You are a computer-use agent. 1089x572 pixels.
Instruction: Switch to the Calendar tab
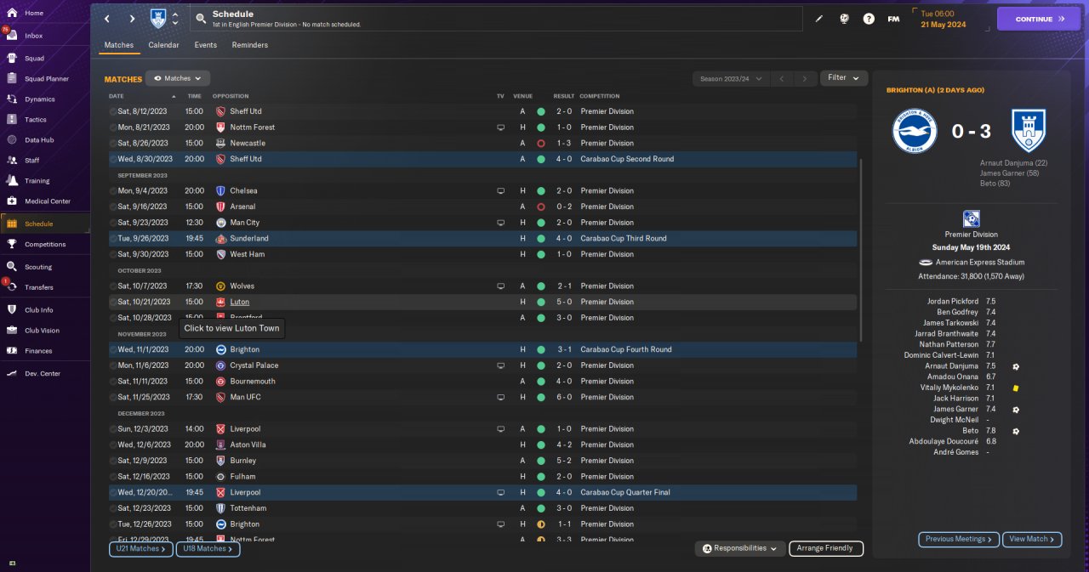pos(163,45)
